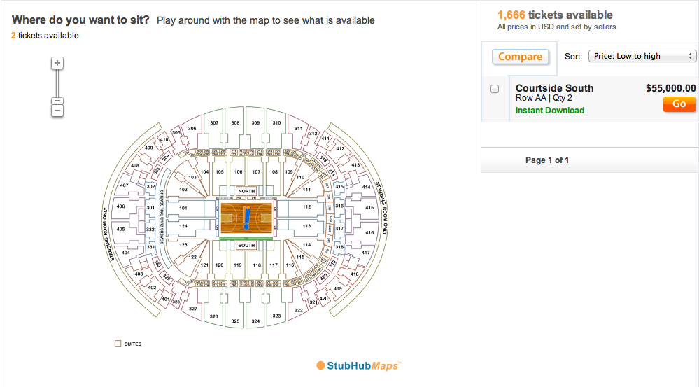Zoom out the seating map with minus button
The width and height of the screenshot is (699, 387).
click(57, 111)
